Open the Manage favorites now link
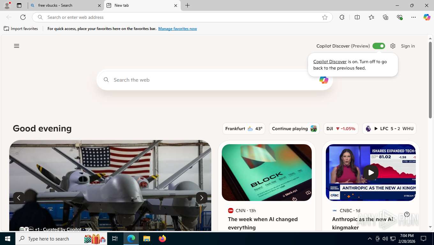The width and height of the screenshot is (434, 245). 177,29
